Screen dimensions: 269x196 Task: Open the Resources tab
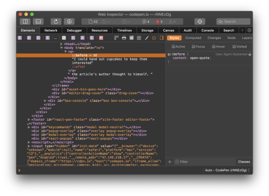pyautogui.click(x=100, y=30)
